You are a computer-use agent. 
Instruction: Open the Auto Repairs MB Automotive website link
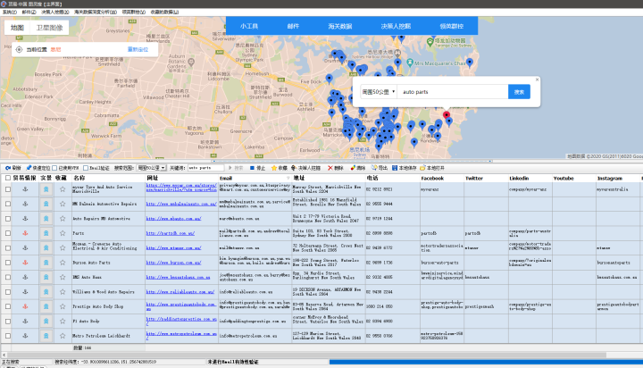(x=173, y=218)
